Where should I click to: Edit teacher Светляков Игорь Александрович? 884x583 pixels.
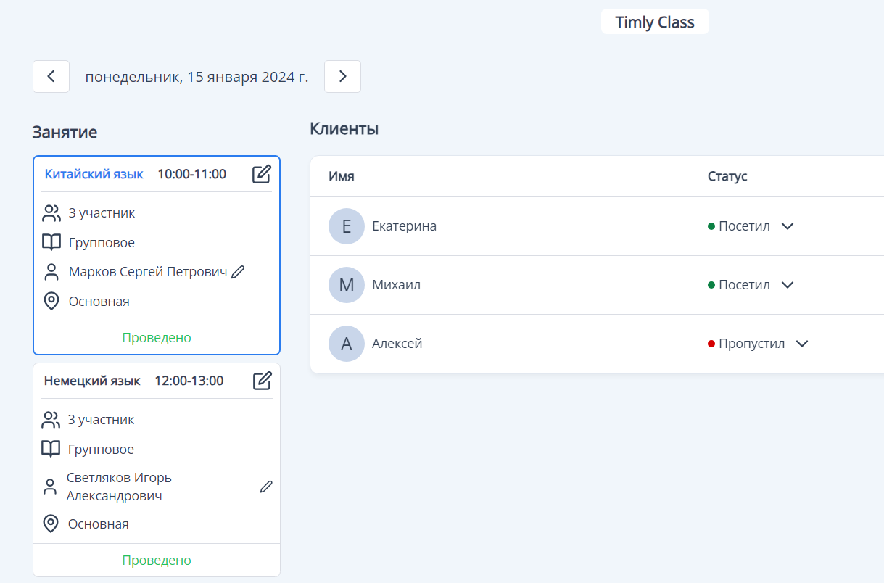[266, 486]
